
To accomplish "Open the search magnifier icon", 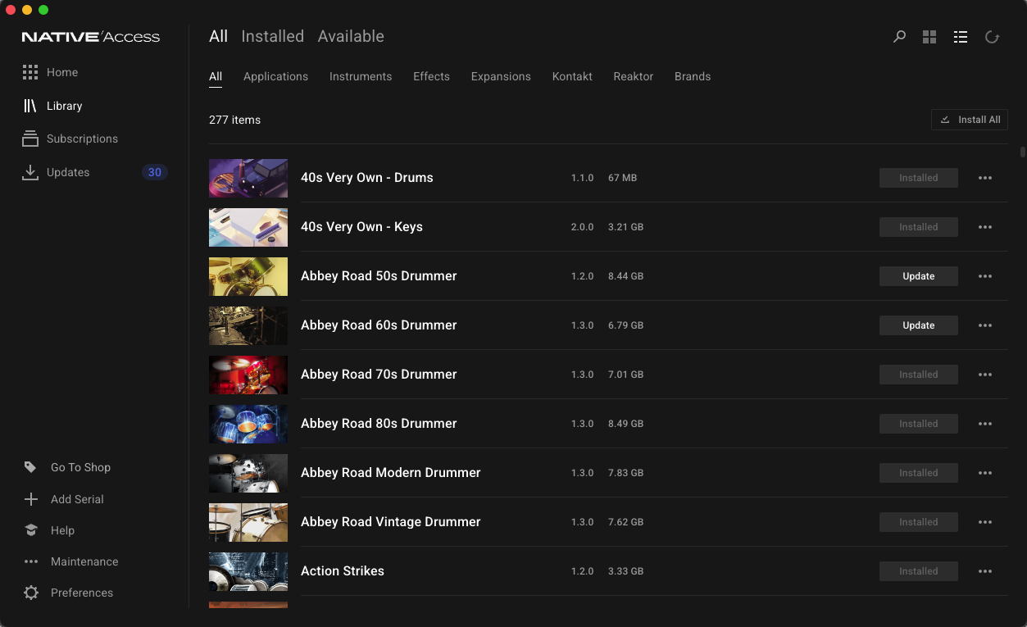I will point(899,37).
